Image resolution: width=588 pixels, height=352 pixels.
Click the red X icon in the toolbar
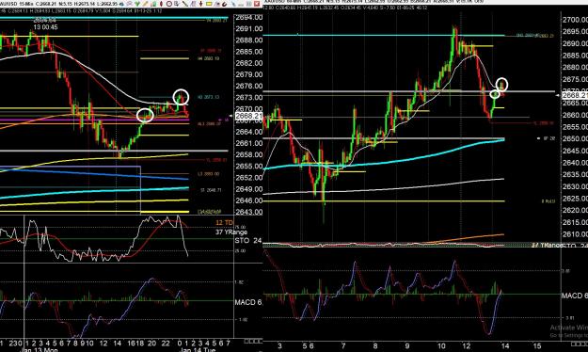point(257,4)
